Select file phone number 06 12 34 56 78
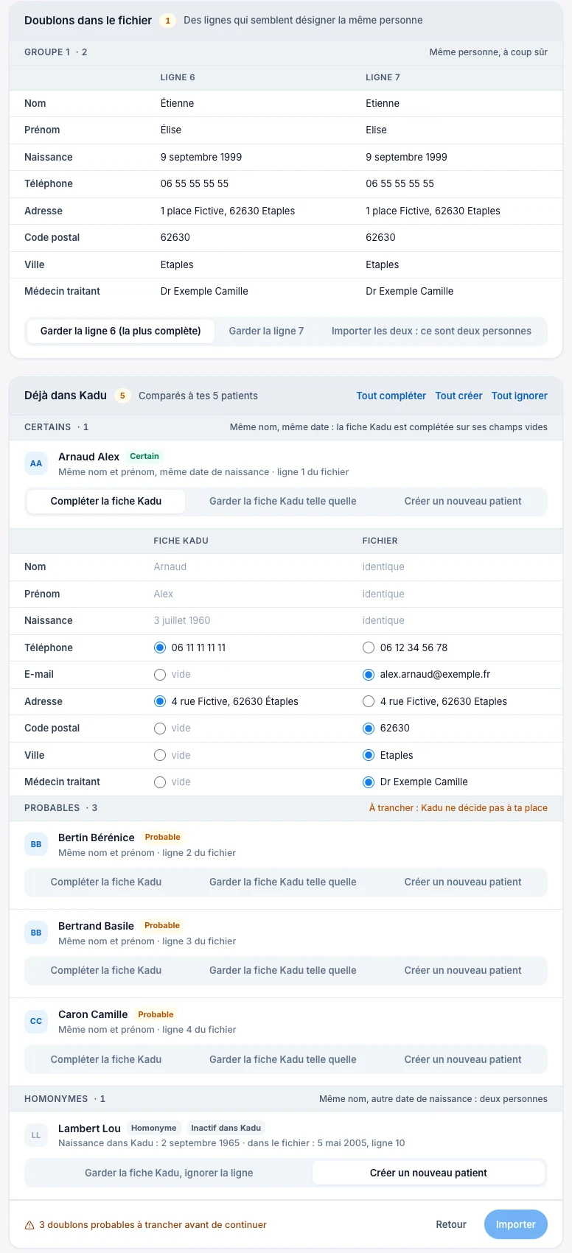 [369, 647]
